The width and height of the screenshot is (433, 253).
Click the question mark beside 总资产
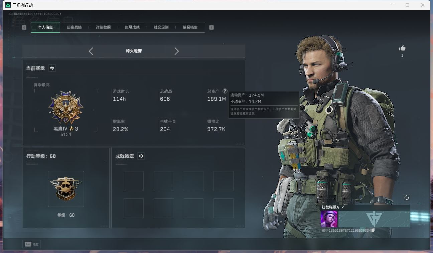225,91
